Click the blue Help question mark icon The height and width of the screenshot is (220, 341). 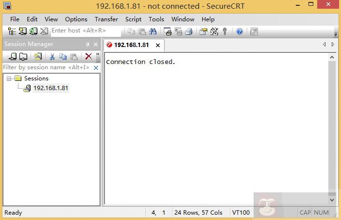239,31
